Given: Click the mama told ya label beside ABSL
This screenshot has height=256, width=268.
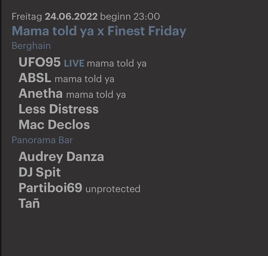Looking at the screenshot, I should (x=84, y=79).
